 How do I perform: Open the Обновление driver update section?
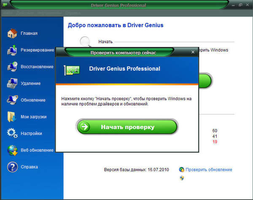26,100
